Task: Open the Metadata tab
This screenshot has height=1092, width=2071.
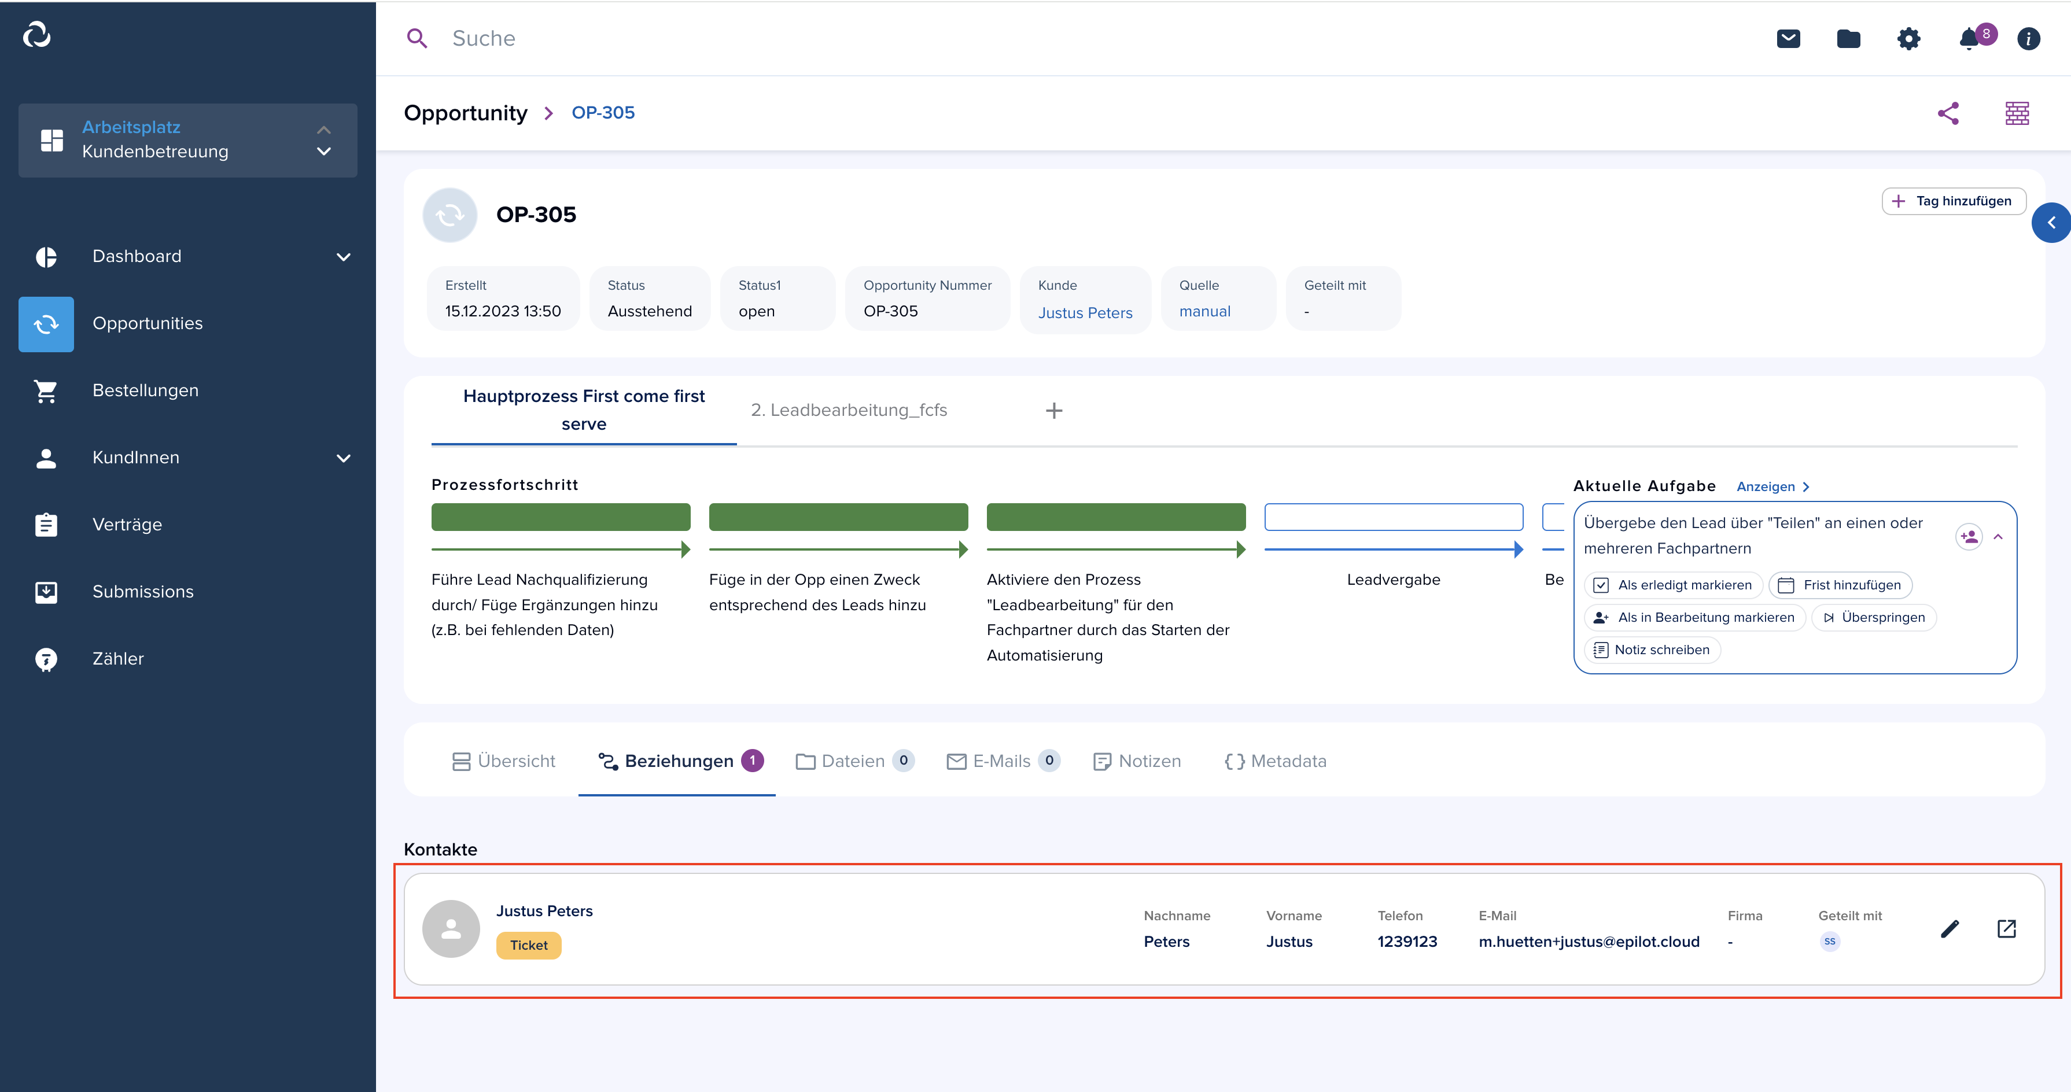Action: click(x=1276, y=761)
